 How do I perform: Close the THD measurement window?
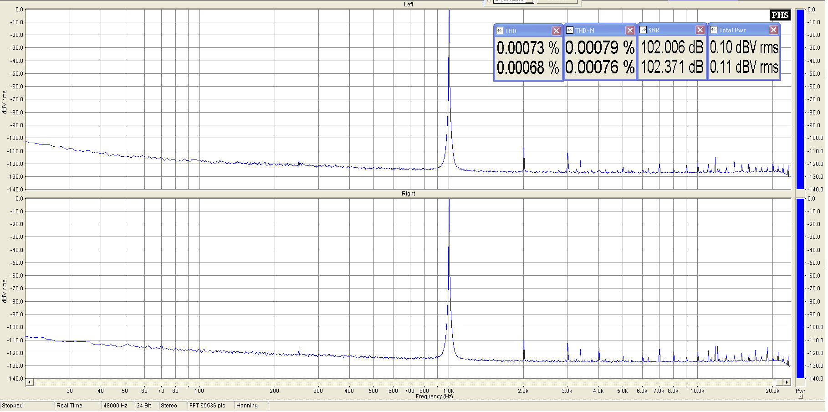pyautogui.click(x=556, y=31)
